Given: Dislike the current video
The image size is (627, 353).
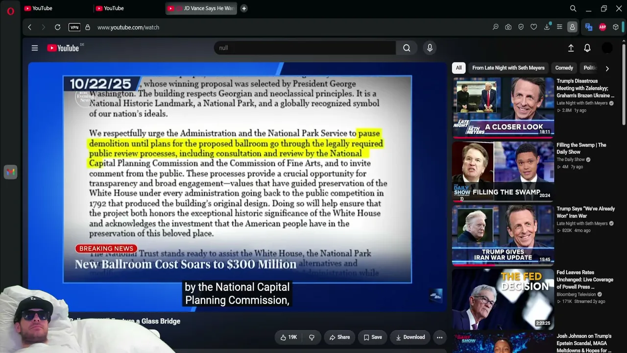Looking at the screenshot, I should [x=312, y=337].
